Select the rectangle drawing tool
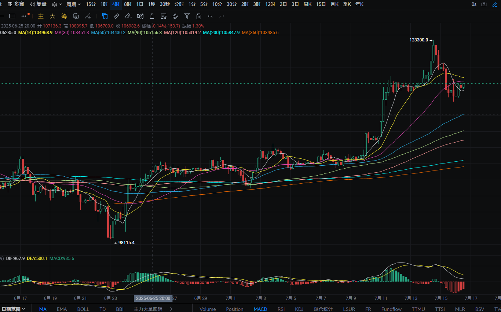Screen dimensions: 501x312 [x=12, y=16]
